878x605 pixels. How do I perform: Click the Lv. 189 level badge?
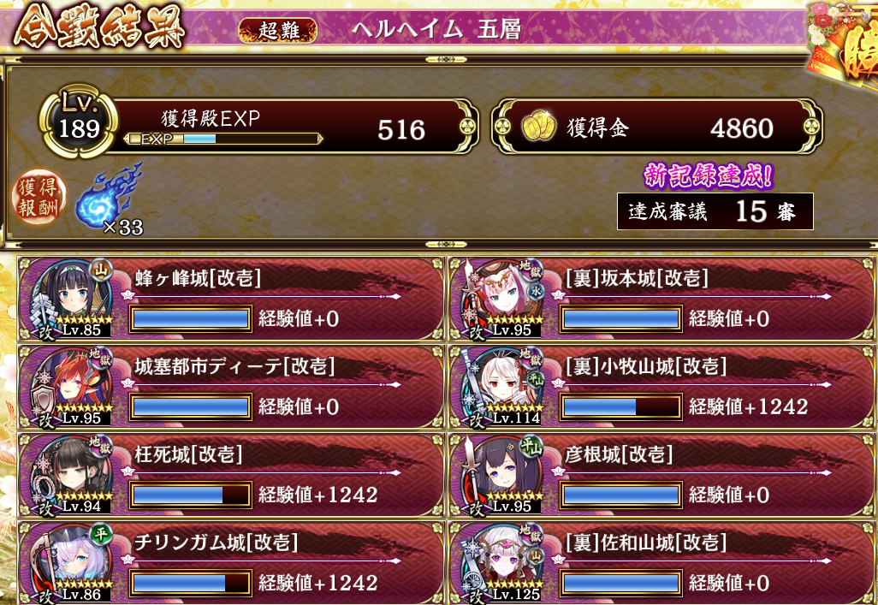click(79, 122)
